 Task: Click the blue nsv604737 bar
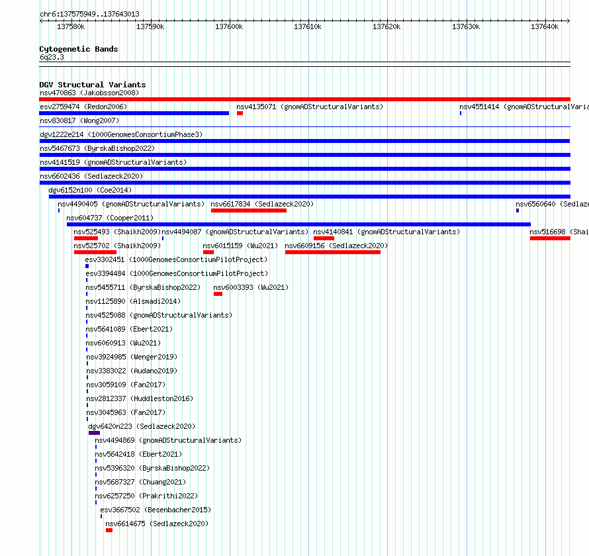[x=298, y=224]
